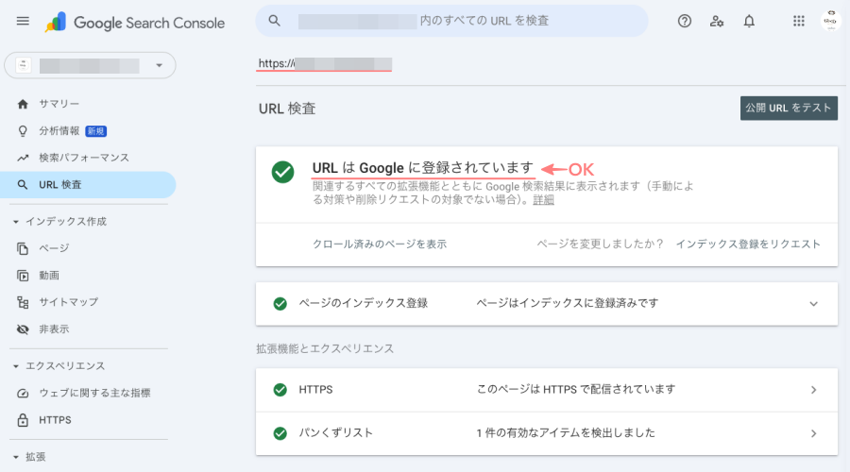Click text ページはインデックスに登録済みです
The height and width of the screenshot is (472, 850).
tap(568, 303)
